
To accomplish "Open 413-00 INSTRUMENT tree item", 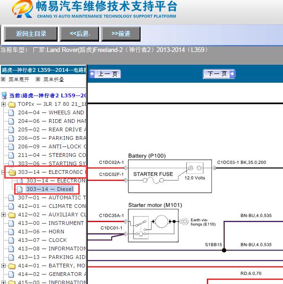I will [x=51, y=223].
